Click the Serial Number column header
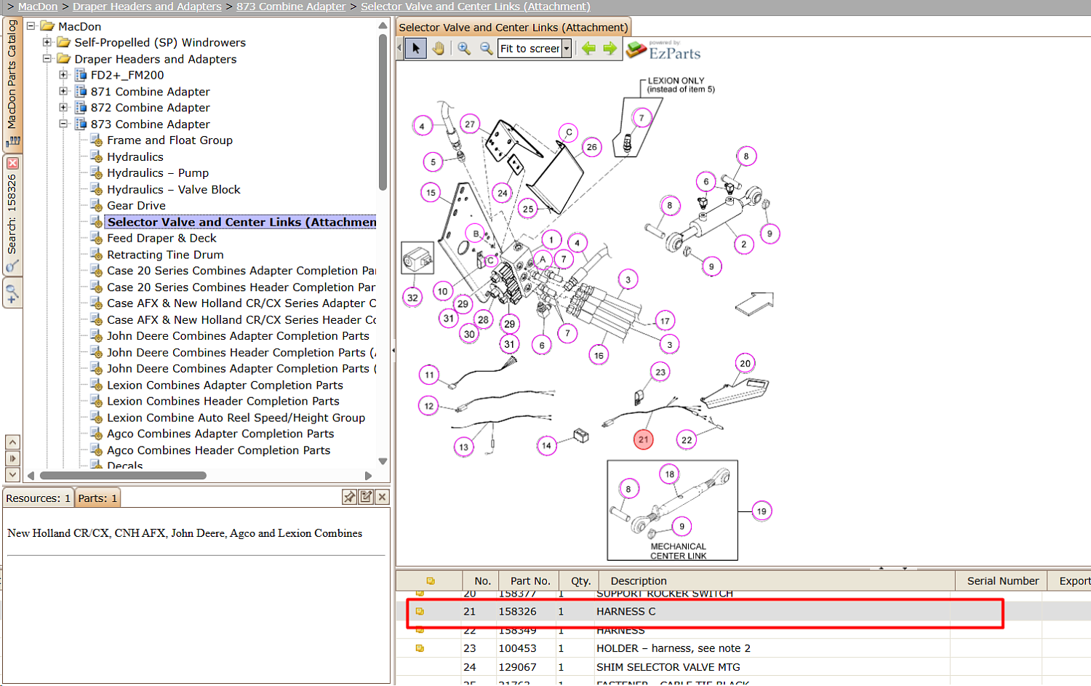 pyautogui.click(x=1002, y=581)
